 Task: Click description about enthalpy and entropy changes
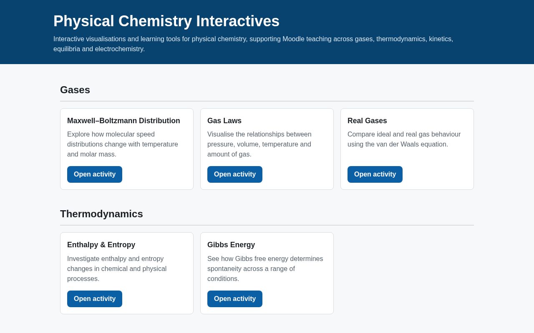(x=117, y=269)
